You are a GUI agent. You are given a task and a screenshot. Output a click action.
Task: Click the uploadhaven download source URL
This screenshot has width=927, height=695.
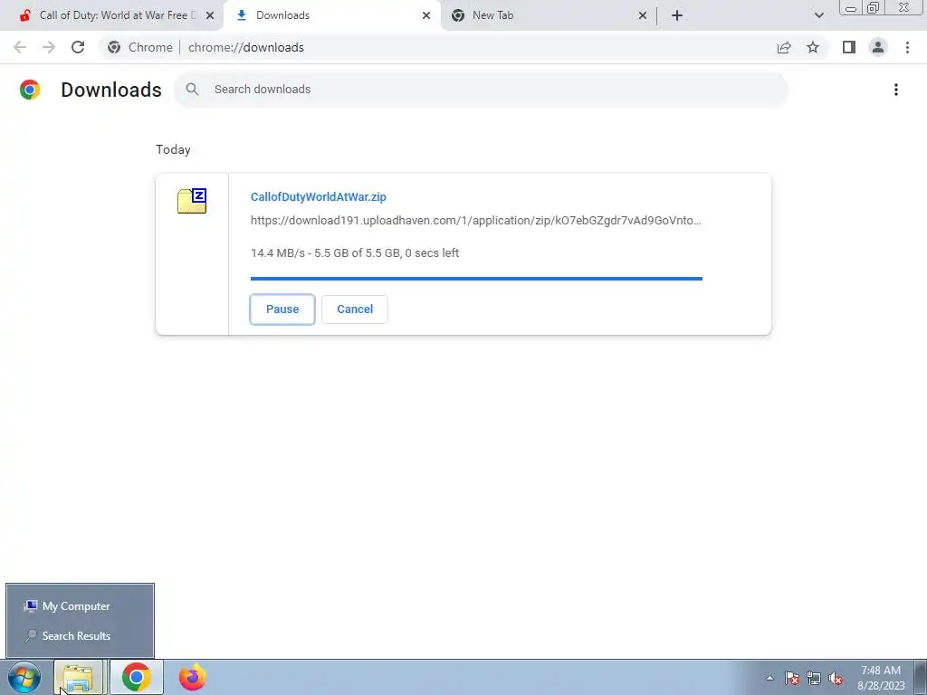coord(476,221)
